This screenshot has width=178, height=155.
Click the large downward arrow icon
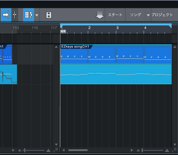point(100,15)
